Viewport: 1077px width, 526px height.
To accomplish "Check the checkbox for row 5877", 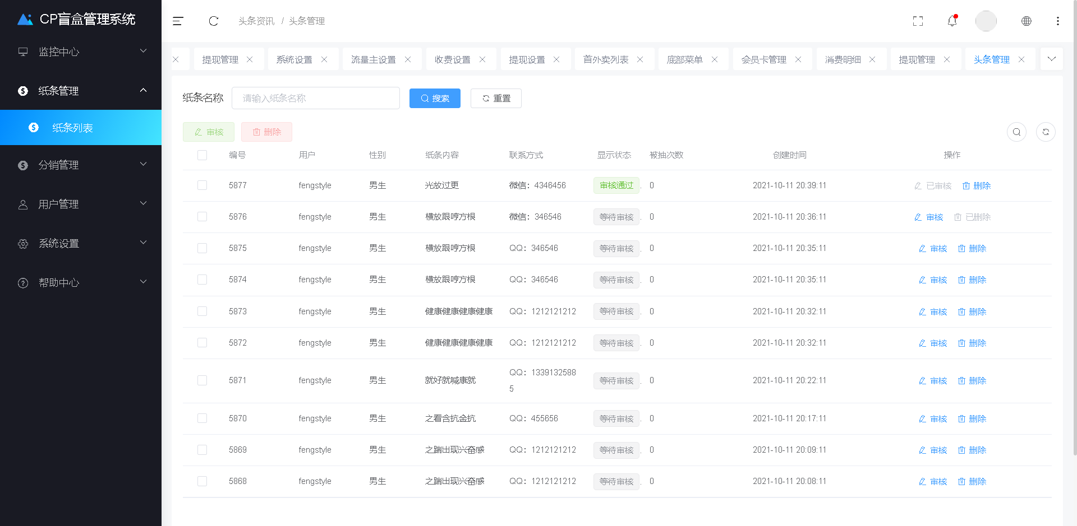I will (202, 185).
